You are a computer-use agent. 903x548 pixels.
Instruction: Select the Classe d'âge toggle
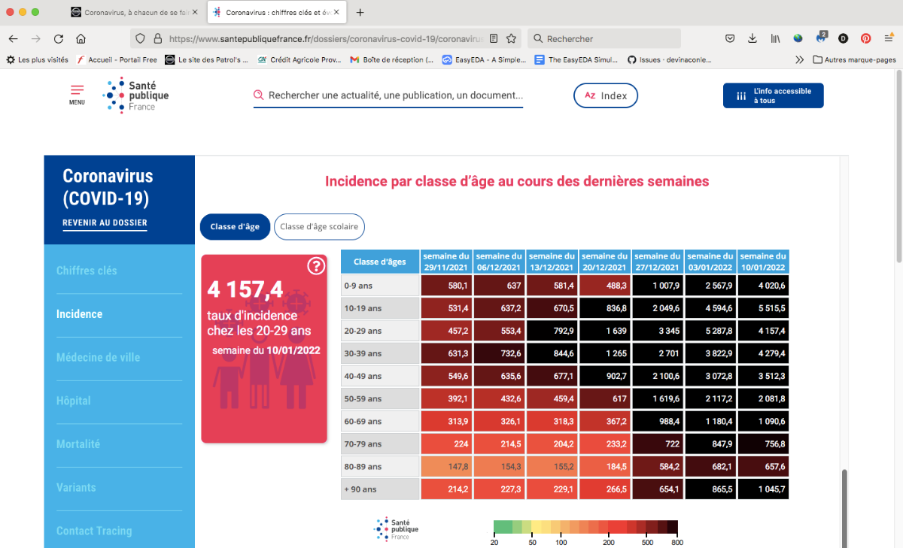(235, 227)
